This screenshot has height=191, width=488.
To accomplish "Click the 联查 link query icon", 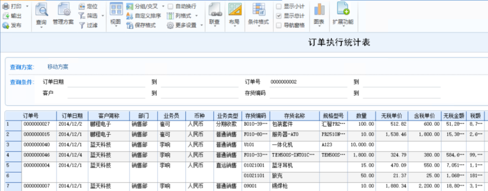I will (215, 9).
